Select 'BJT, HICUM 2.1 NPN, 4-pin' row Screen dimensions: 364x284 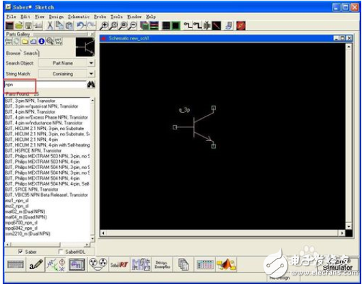pos(47,140)
